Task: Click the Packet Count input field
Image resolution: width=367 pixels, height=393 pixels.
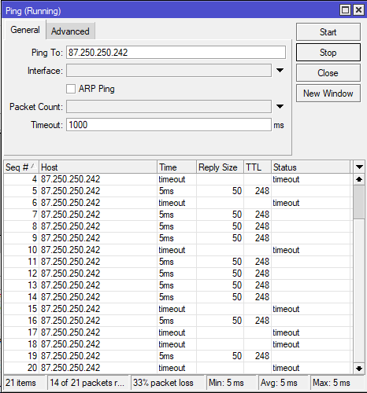Action: point(169,106)
